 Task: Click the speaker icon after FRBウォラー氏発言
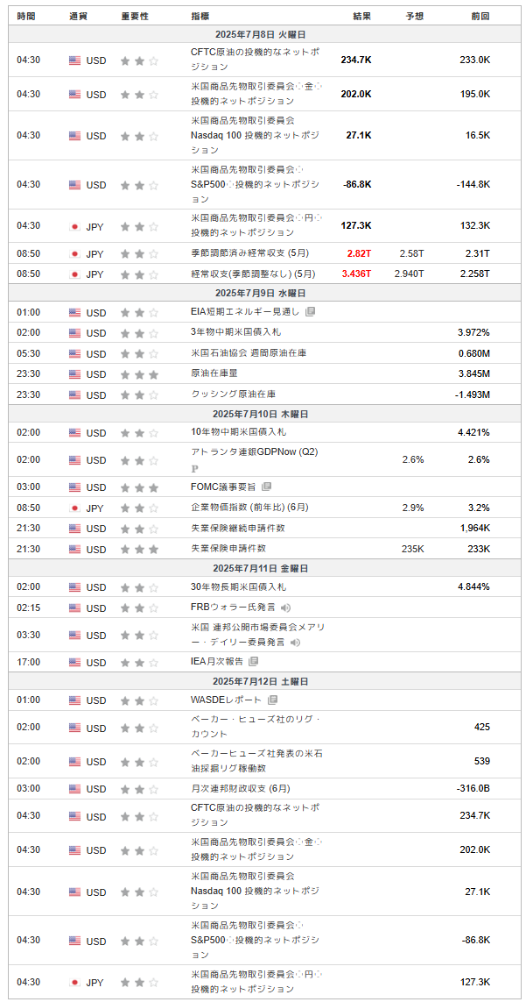(x=286, y=608)
